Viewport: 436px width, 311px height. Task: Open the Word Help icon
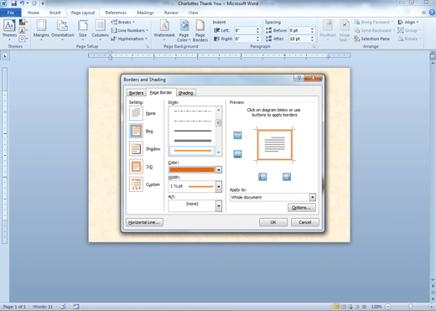432,13
